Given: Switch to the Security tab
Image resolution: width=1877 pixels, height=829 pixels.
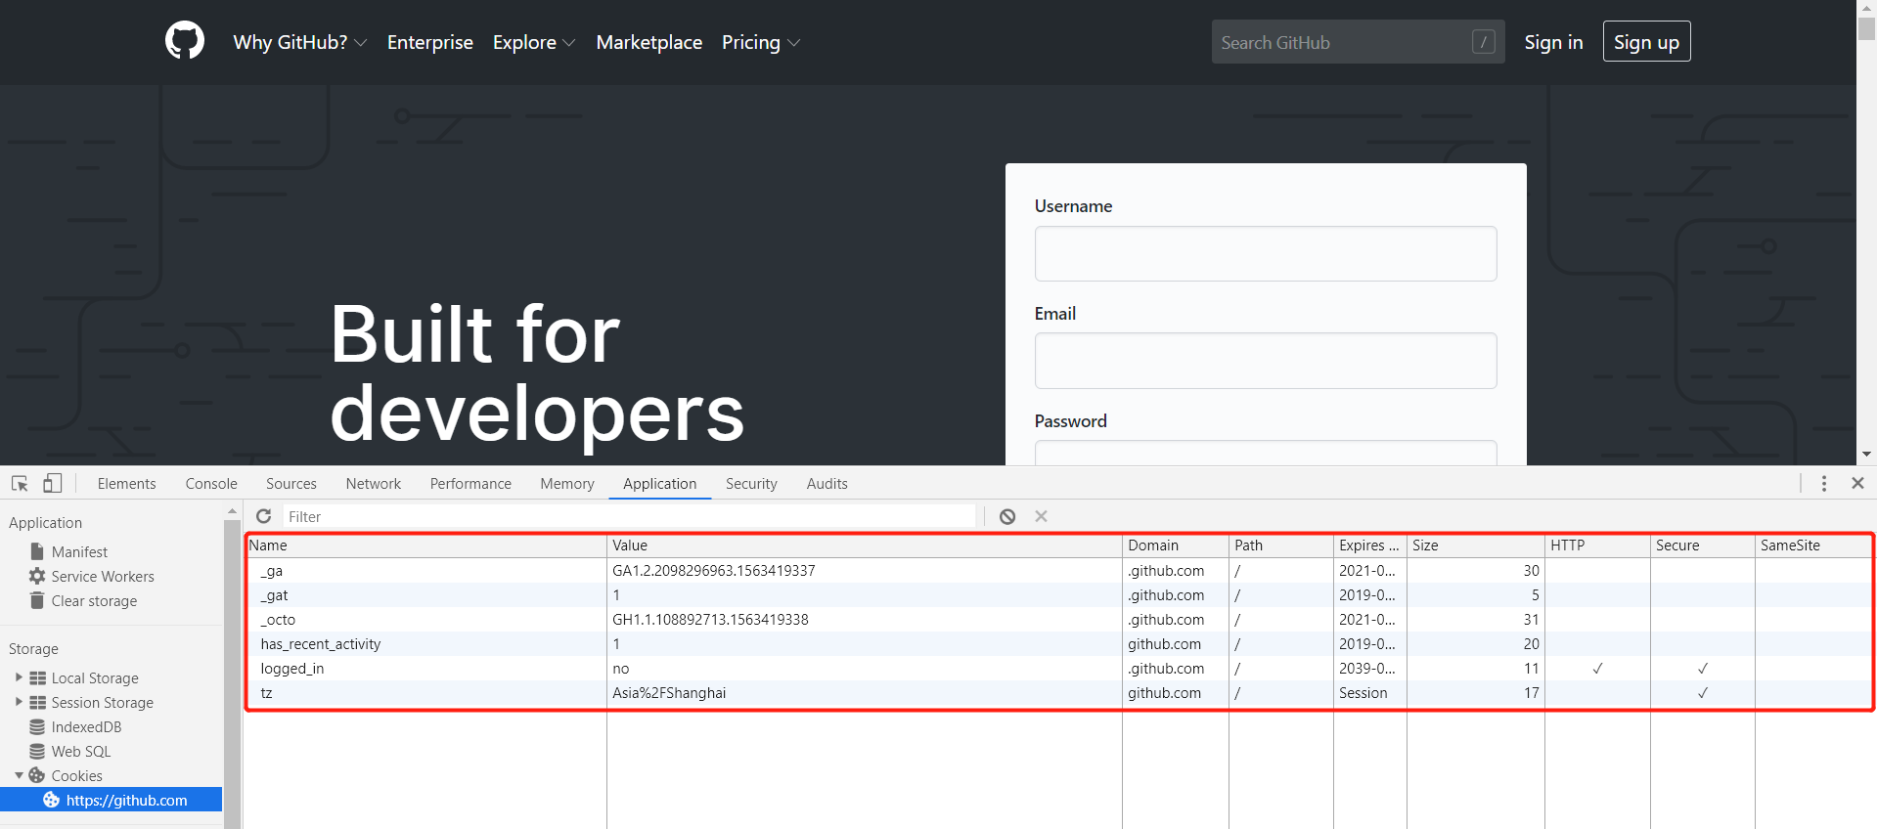Looking at the screenshot, I should (x=751, y=483).
